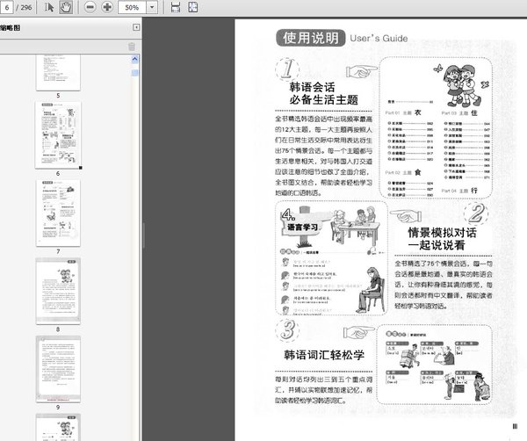This screenshot has height=441, width=527.
Task: Click the 必备生活主题 heading line
Action: pyautogui.click(x=323, y=100)
